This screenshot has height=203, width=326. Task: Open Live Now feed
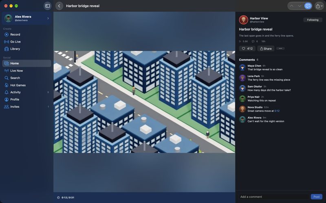pyautogui.click(x=27, y=71)
